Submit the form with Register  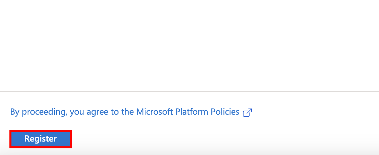click(40, 139)
